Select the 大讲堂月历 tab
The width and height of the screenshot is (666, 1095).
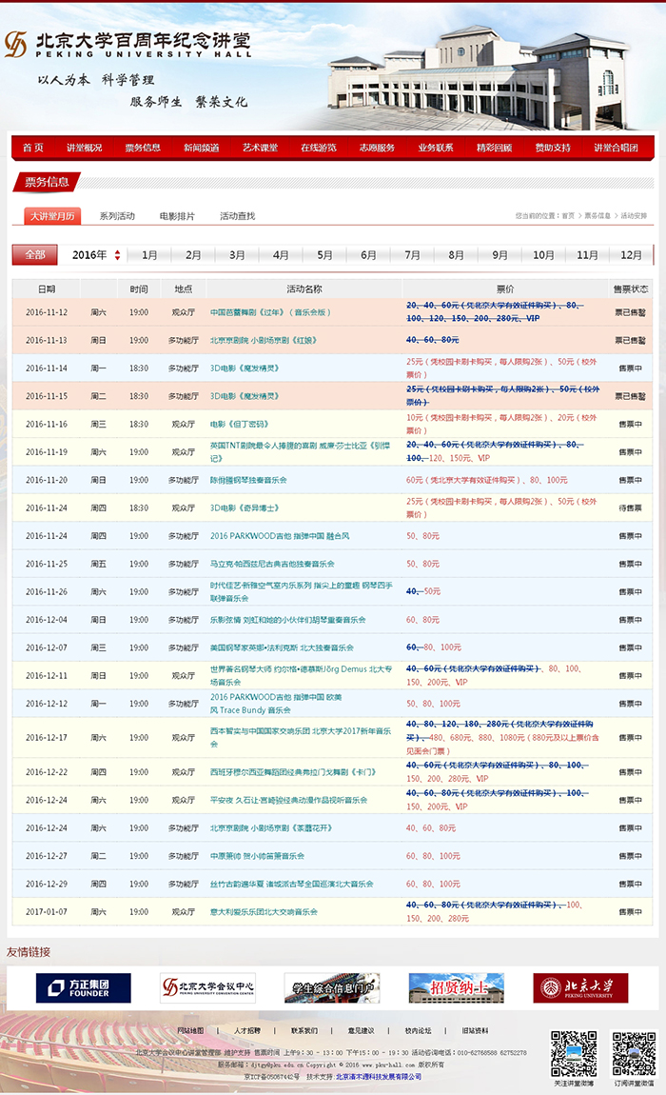[52, 216]
